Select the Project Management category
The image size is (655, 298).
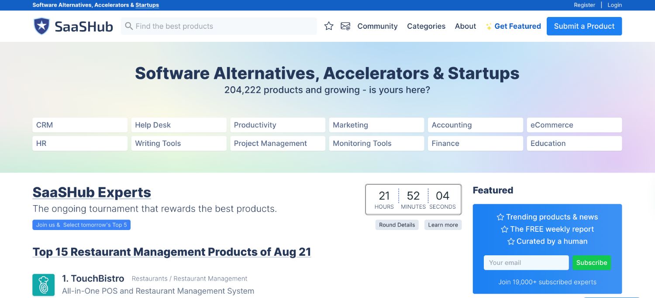(278, 143)
